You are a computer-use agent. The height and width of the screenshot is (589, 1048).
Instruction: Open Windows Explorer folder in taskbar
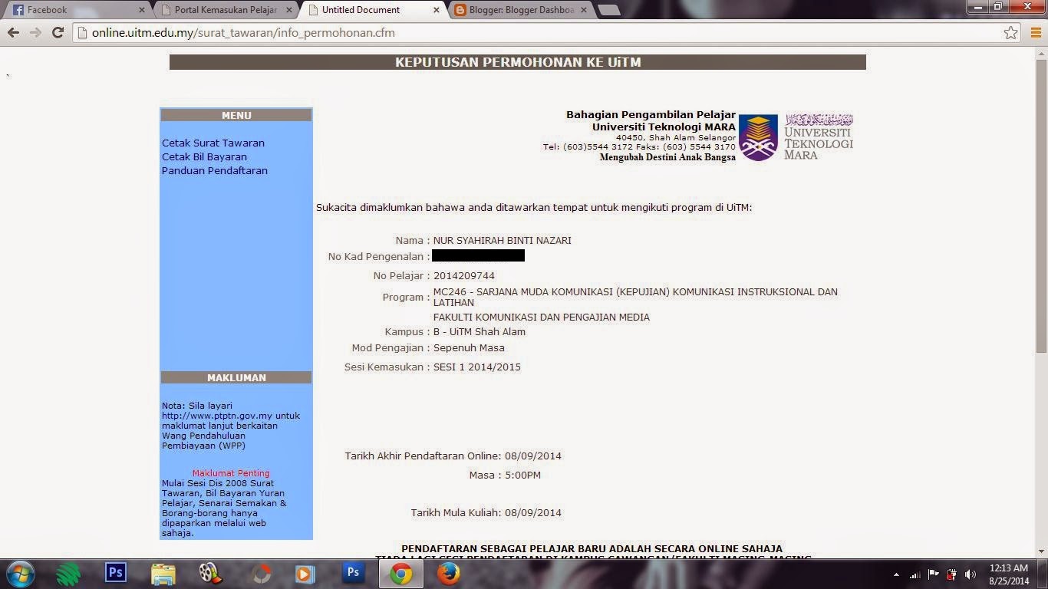point(163,574)
